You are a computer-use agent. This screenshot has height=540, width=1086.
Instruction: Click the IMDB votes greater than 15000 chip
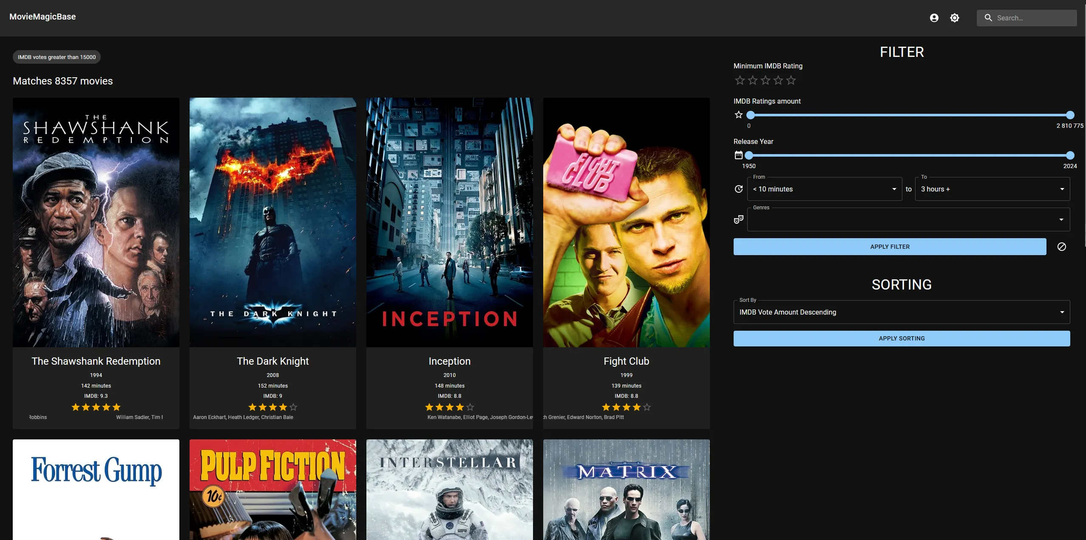56,56
